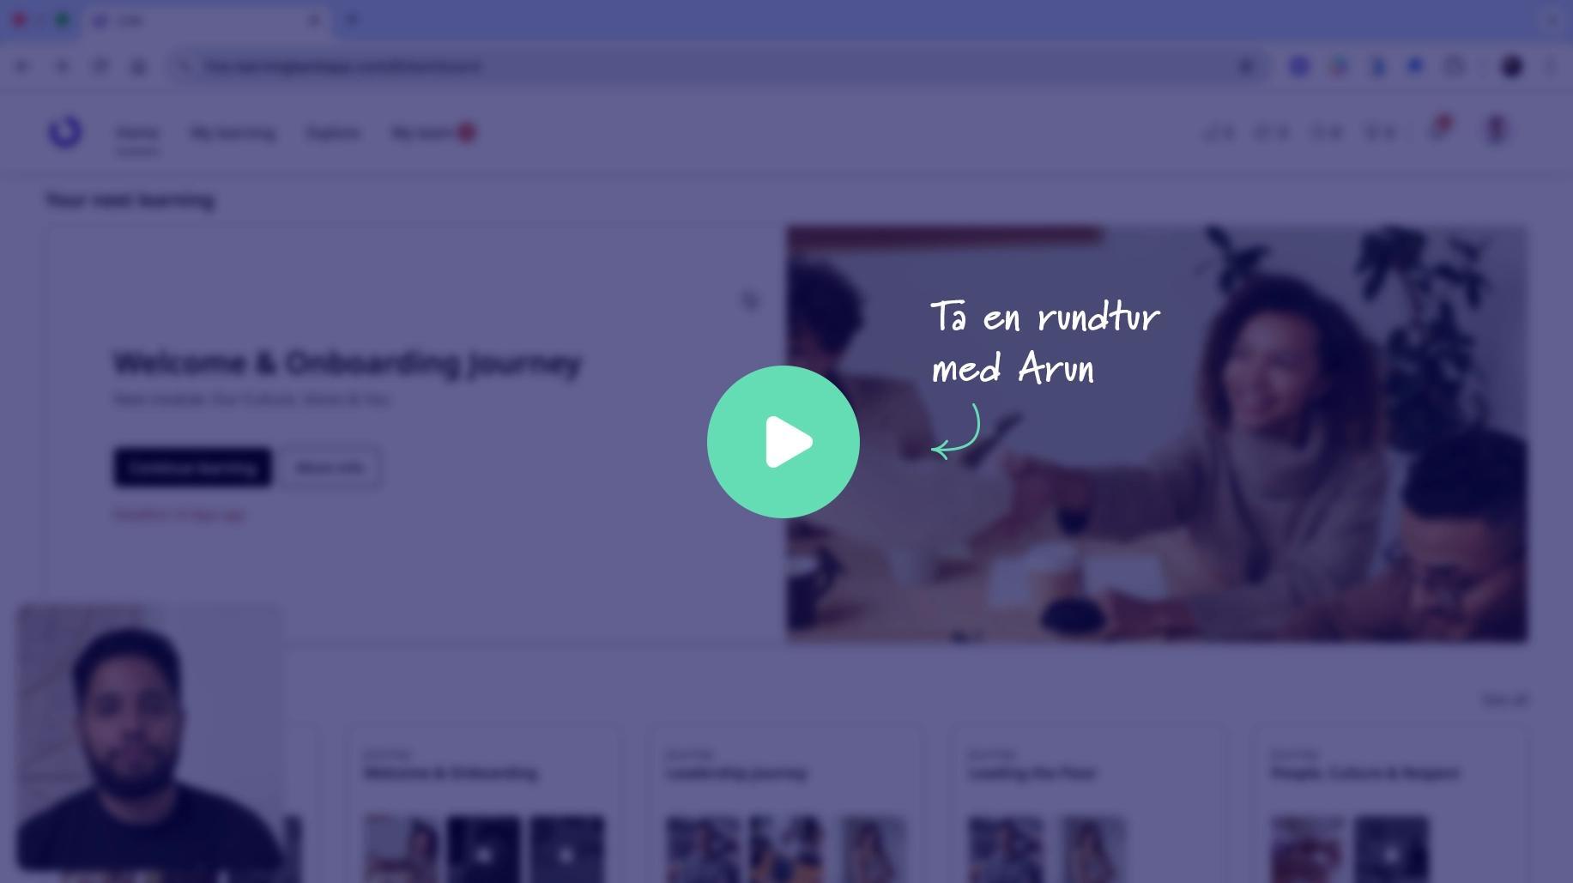Open the My learning navigation tab

pyautogui.click(x=233, y=133)
